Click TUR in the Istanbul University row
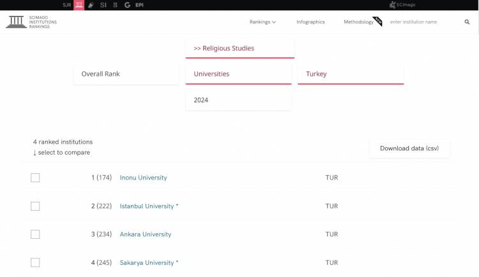The image size is (479, 277). pyautogui.click(x=331, y=206)
